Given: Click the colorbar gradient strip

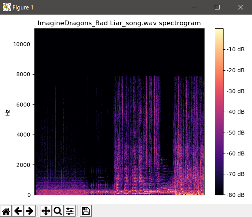Looking at the screenshot, I should (219, 112).
